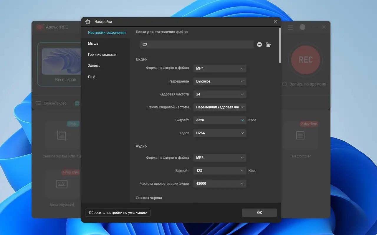Open the audio format dropdown showing MP3
The width and height of the screenshot is (377, 235).
pyautogui.click(x=220, y=158)
